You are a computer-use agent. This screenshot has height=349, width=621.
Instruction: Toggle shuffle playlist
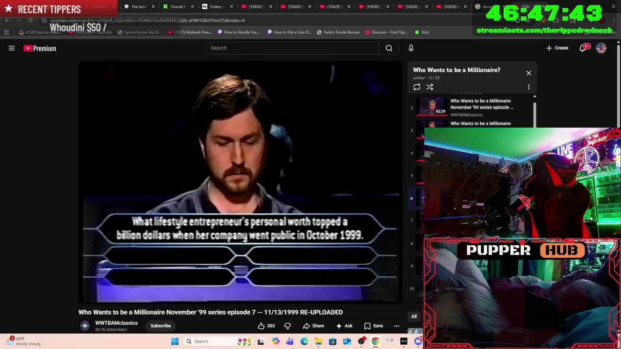point(430,87)
